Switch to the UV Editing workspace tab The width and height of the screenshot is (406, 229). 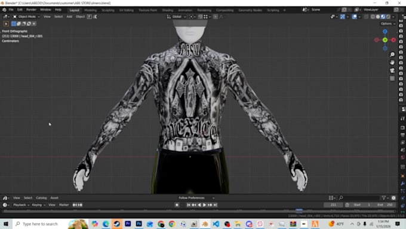127,10
